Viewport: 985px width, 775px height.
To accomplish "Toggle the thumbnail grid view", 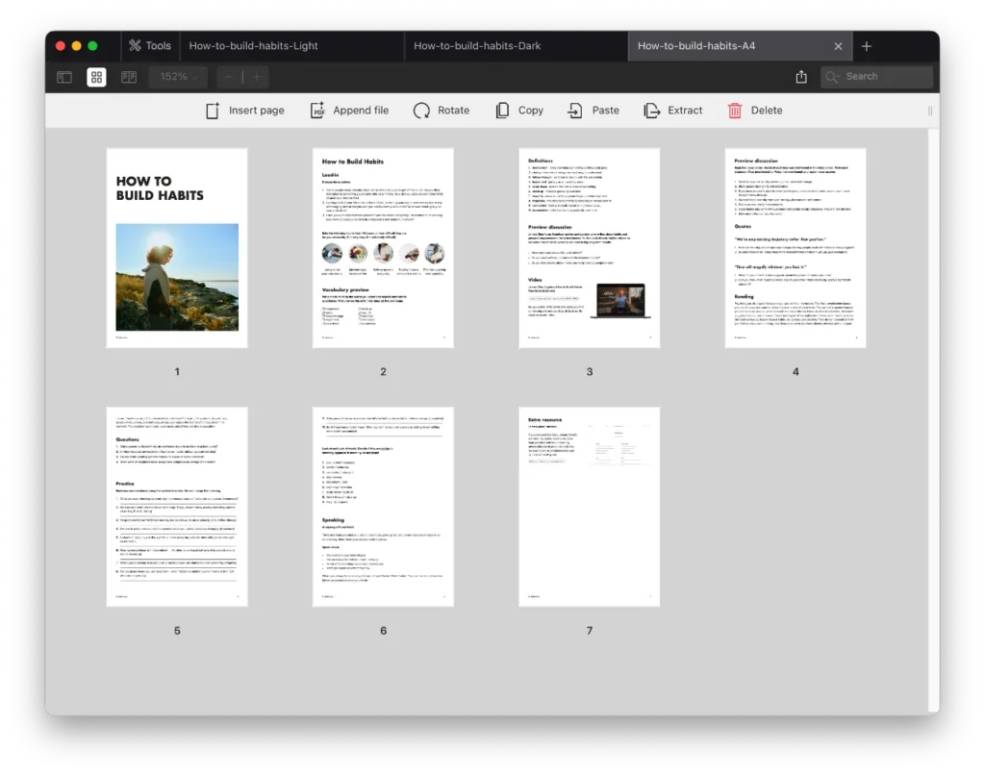I will 96,77.
